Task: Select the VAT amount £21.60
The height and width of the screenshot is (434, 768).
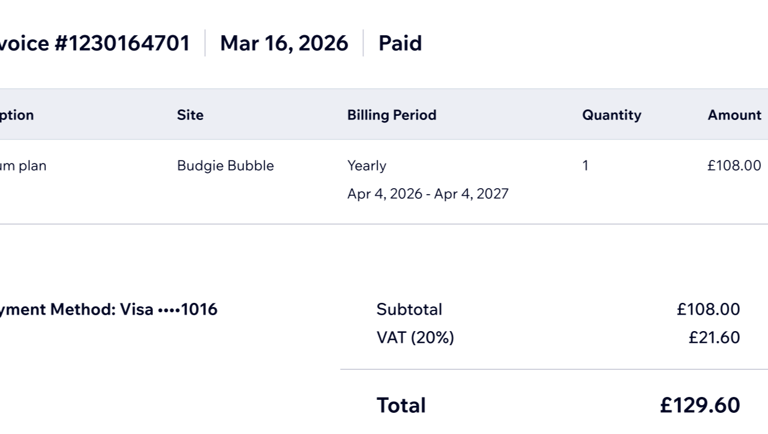Action: (714, 338)
